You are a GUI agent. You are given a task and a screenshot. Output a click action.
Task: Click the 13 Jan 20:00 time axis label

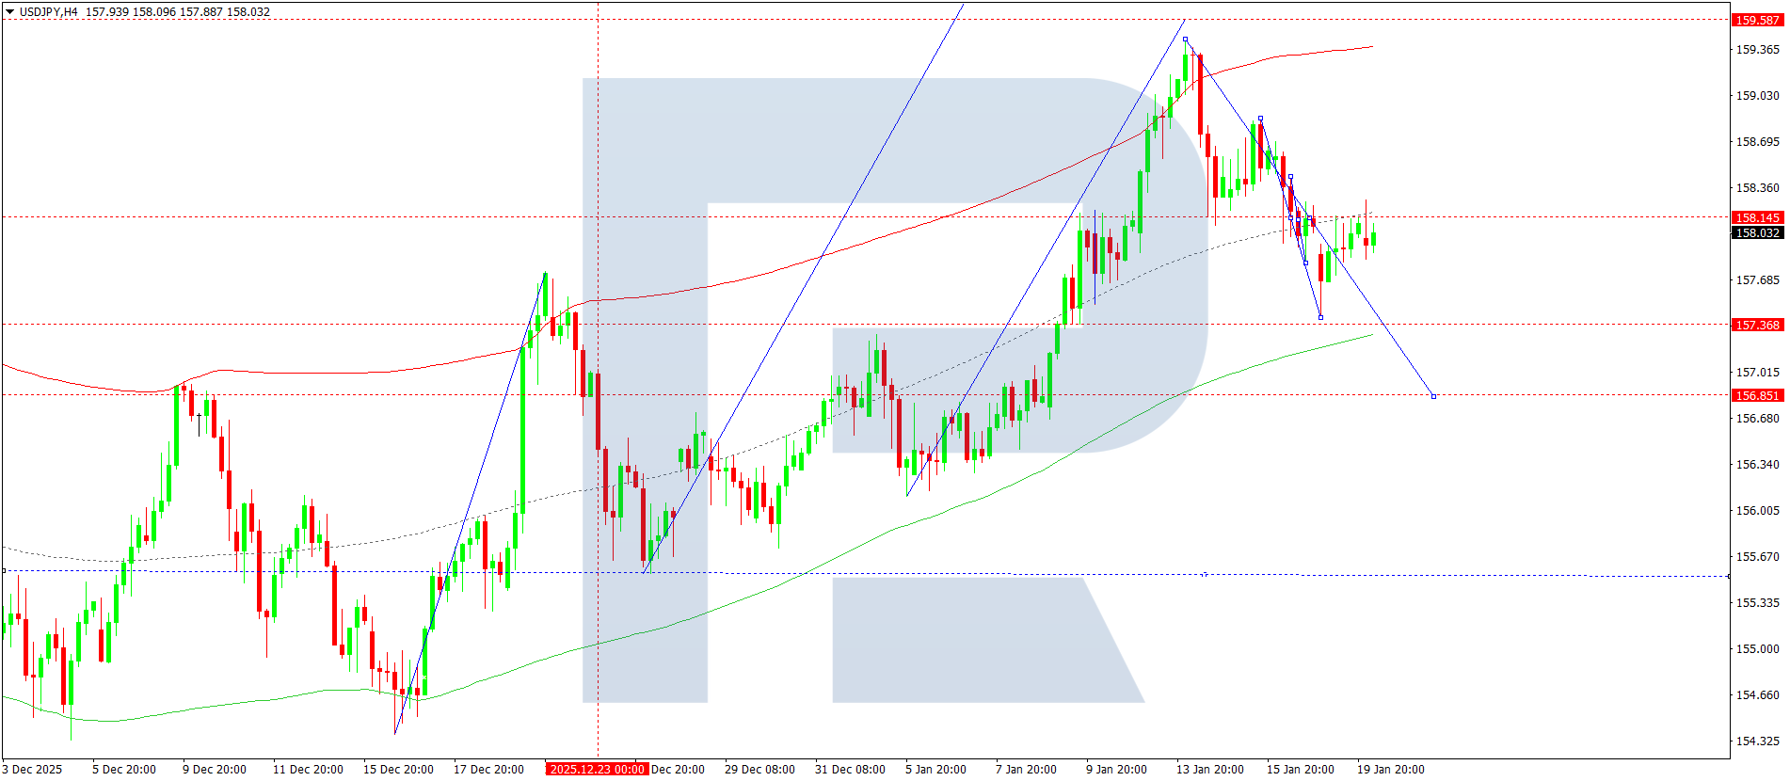1209,770
